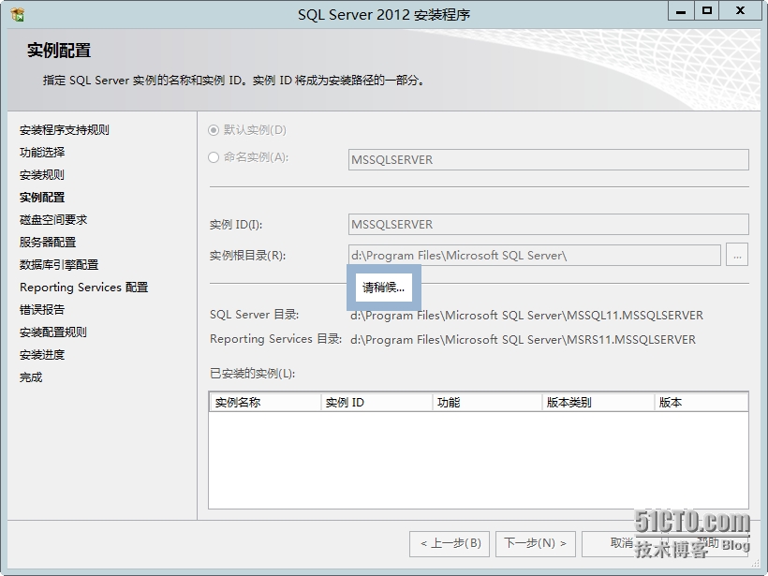Open the 完成 step in sidebar
768x576 pixels.
tap(31, 377)
